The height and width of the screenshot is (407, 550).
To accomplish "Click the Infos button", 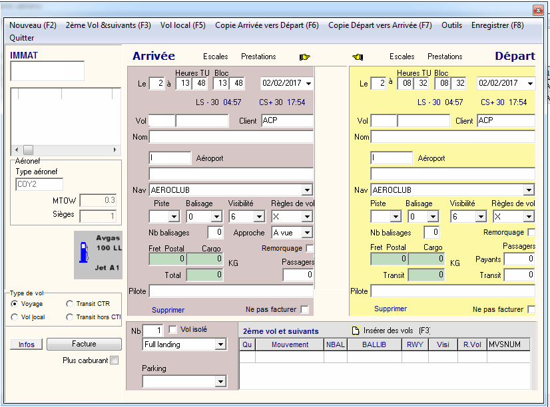I will click(27, 344).
